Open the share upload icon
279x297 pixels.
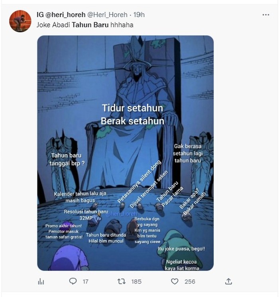(228, 281)
